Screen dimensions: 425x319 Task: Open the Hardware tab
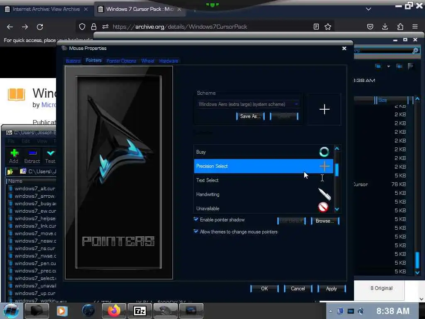point(169,61)
